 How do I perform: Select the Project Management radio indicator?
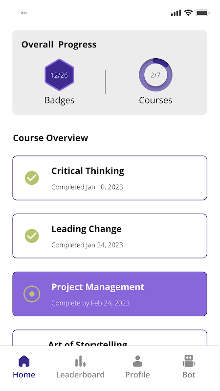click(32, 294)
